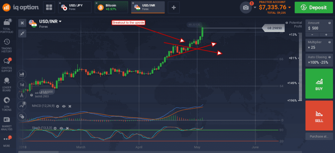Open the Purchase at... option
The width and height of the screenshot is (335, 153).
click(319, 136)
